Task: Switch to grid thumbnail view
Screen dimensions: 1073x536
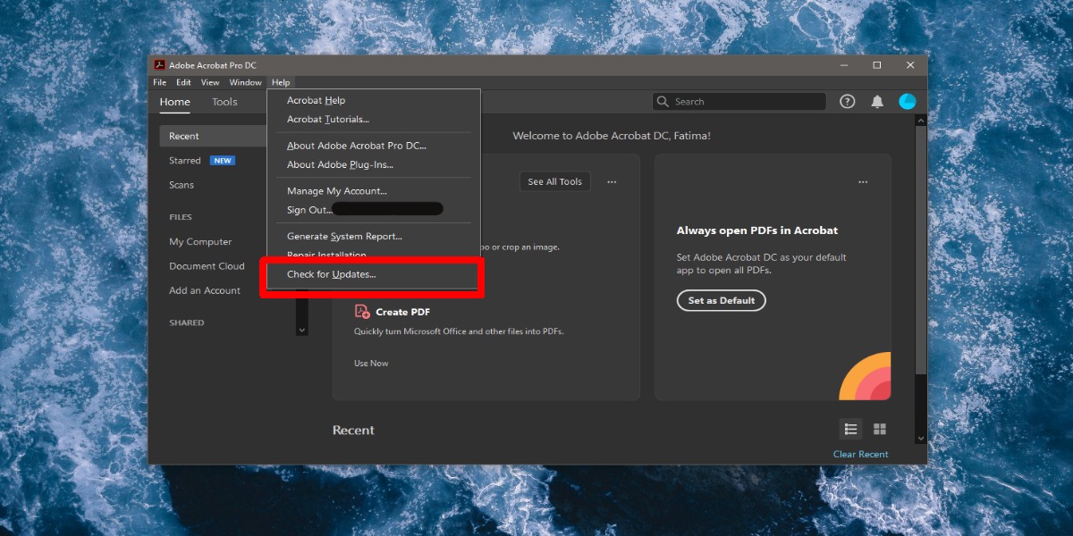Action: click(x=880, y=429)
